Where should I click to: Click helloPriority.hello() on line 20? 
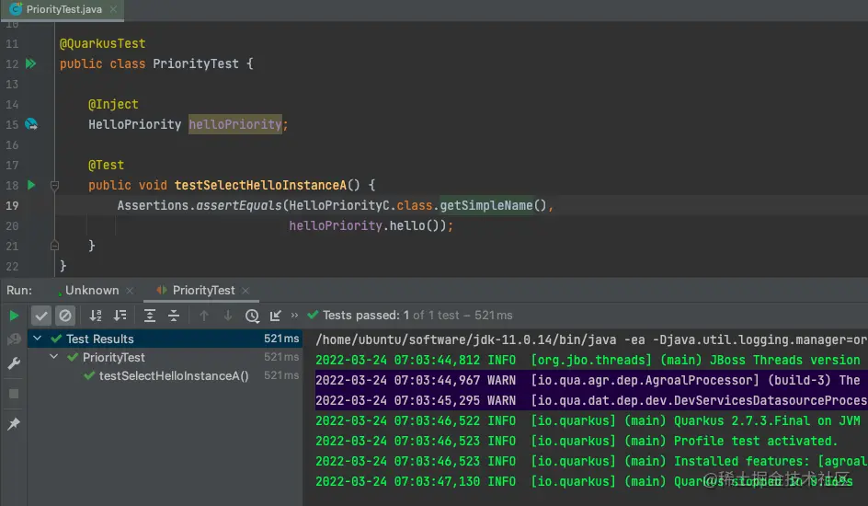[x=367, y=226]
